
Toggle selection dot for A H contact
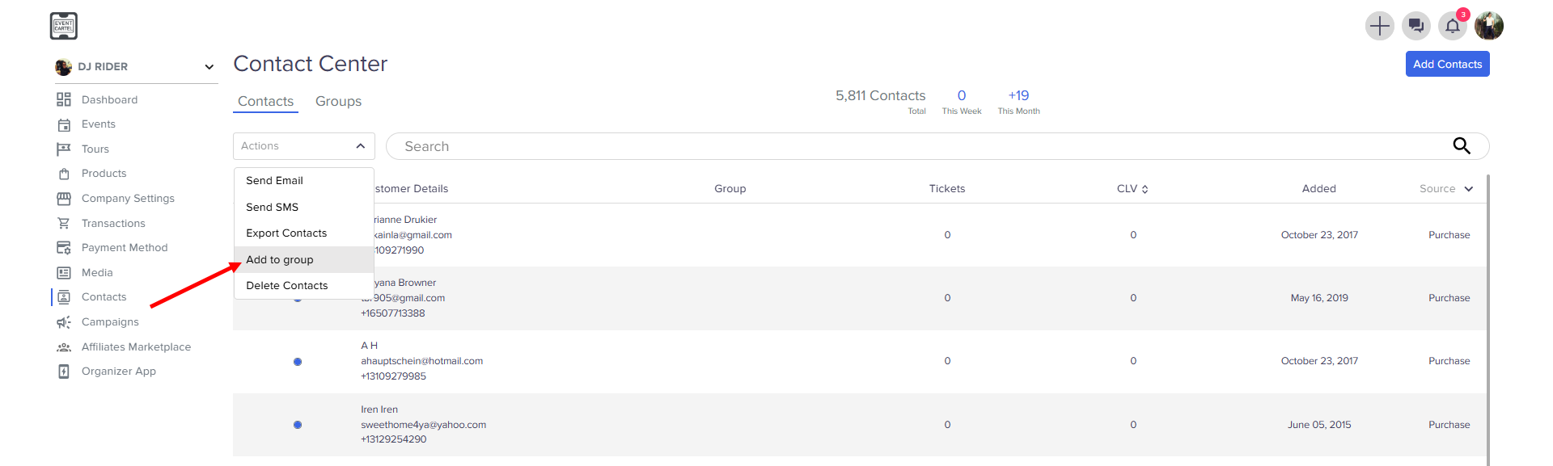pos(298,362)
